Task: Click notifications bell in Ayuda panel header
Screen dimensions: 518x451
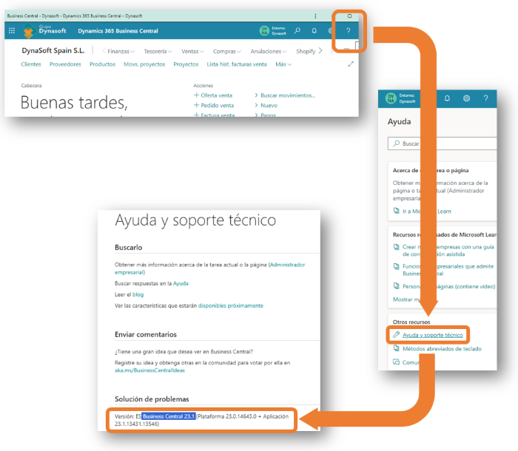Action: coord(447,98)
